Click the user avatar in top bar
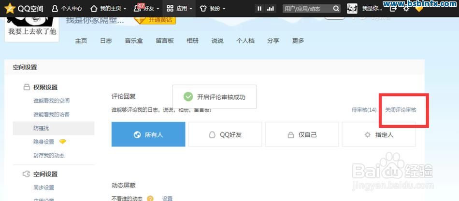This screenshot has width=459, height=201. (x=352, y=9)
